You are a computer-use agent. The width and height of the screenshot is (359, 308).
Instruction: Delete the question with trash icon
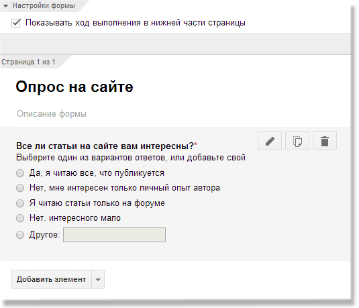(325, 141)
